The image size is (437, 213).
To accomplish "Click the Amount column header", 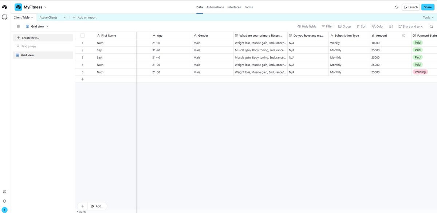I will coord(390,36).
